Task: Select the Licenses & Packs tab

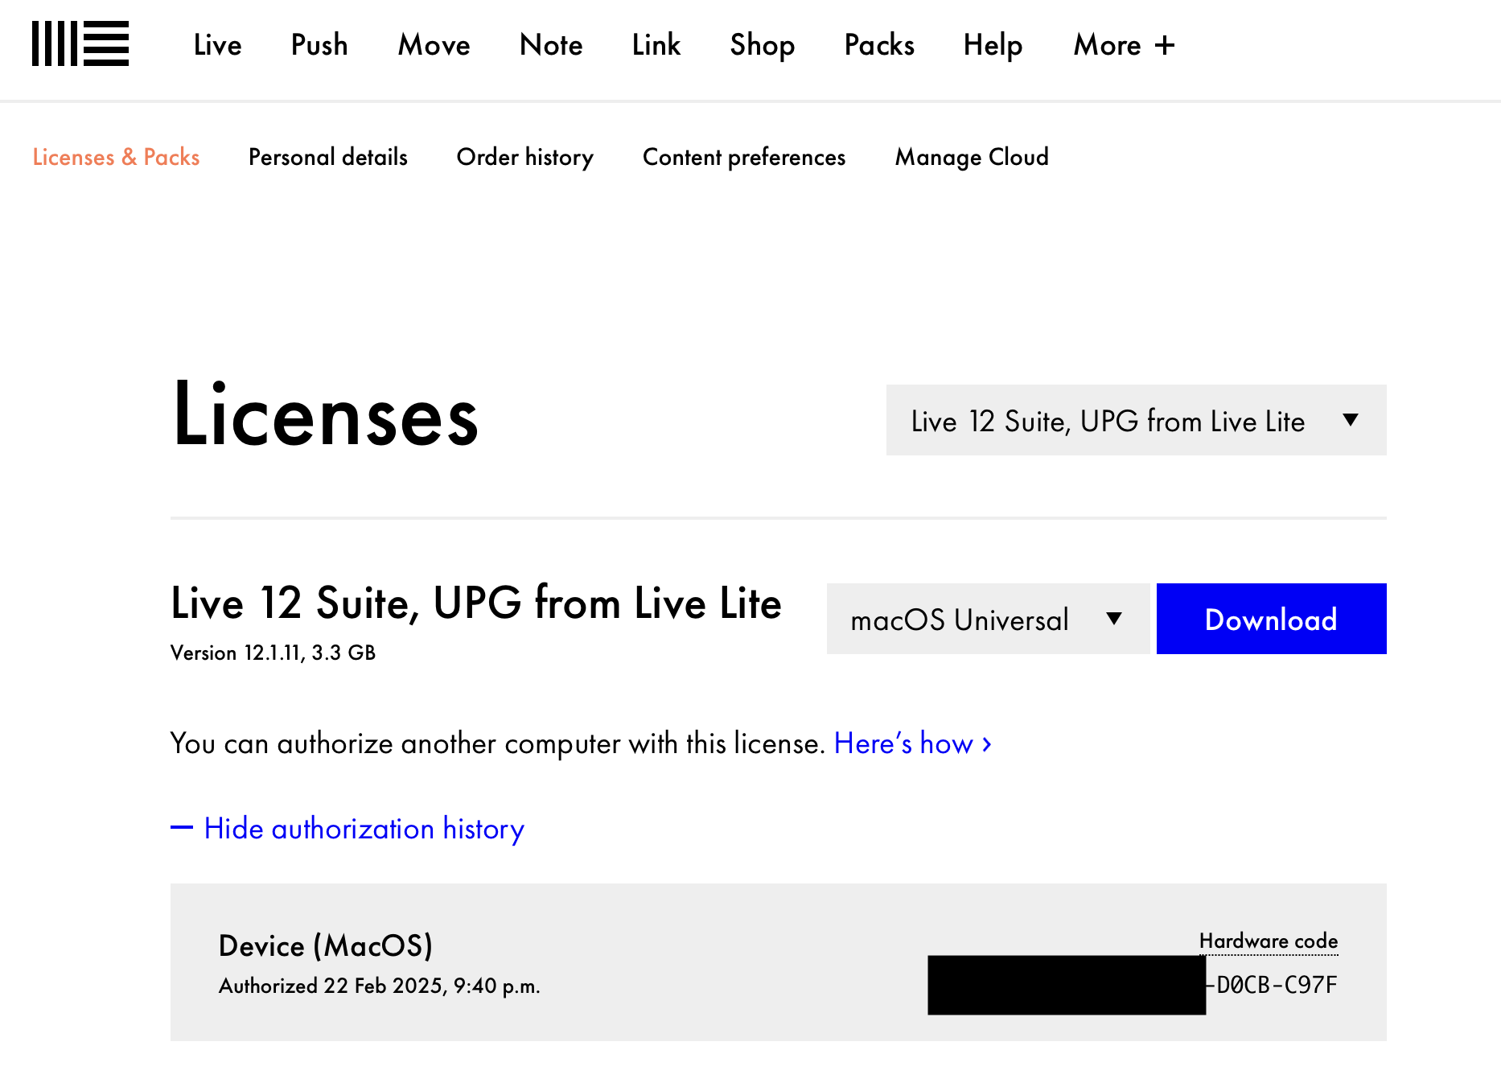Action: pos(116,157)
